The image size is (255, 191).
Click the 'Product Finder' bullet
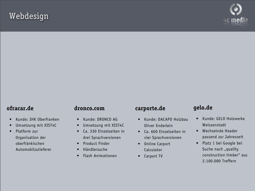(x=96, y=143)
